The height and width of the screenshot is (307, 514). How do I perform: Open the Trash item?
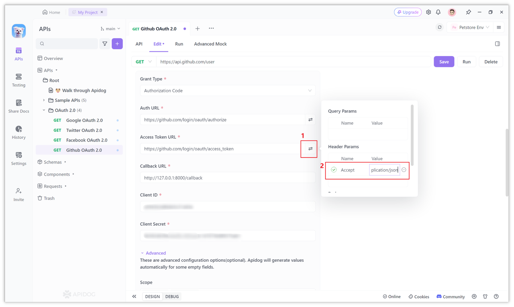46,198
